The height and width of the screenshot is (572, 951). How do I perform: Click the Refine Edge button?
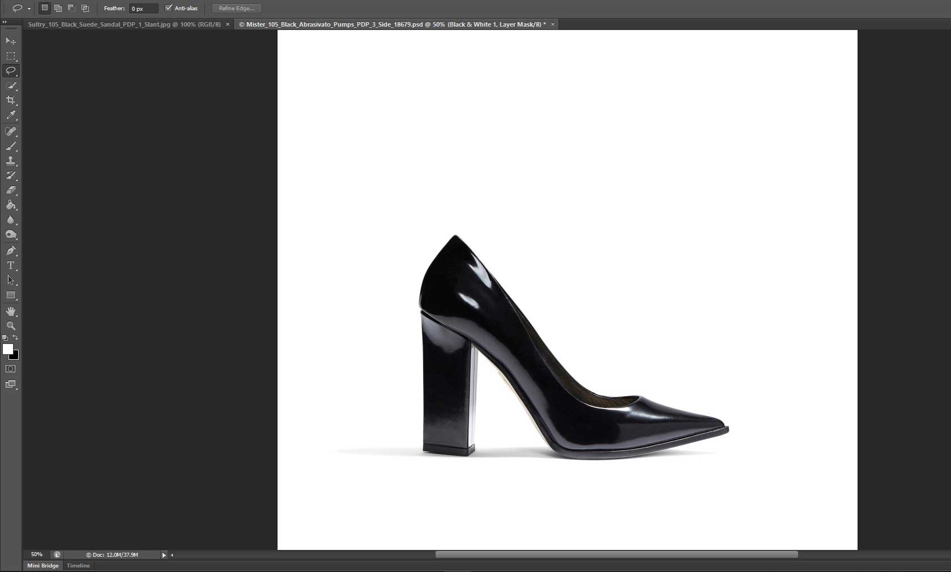click(x=236, y=8)
